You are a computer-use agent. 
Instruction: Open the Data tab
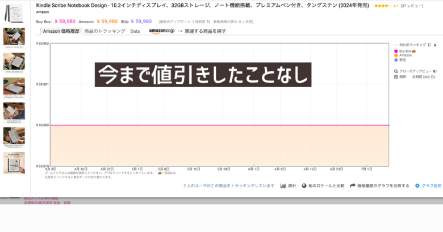135,31
